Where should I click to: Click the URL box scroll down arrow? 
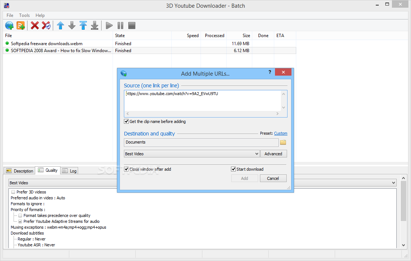tap(284, 107)
